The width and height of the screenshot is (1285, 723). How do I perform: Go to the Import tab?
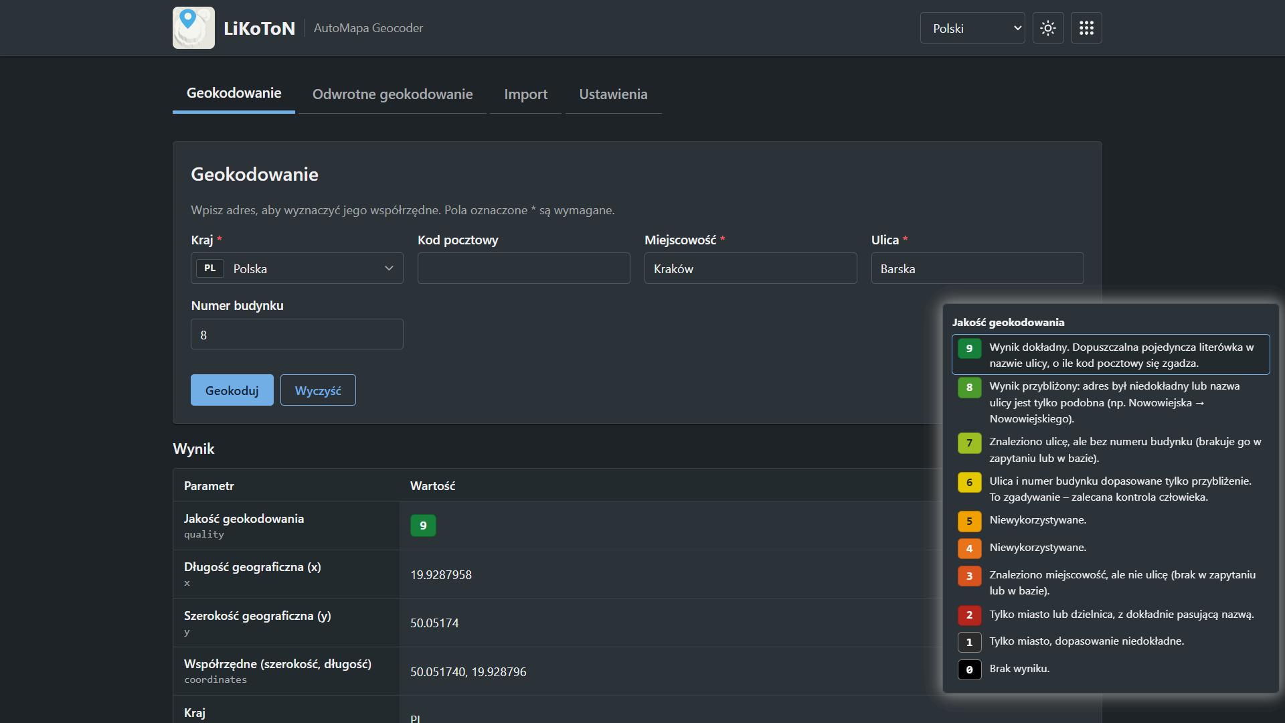click(525, 94)
